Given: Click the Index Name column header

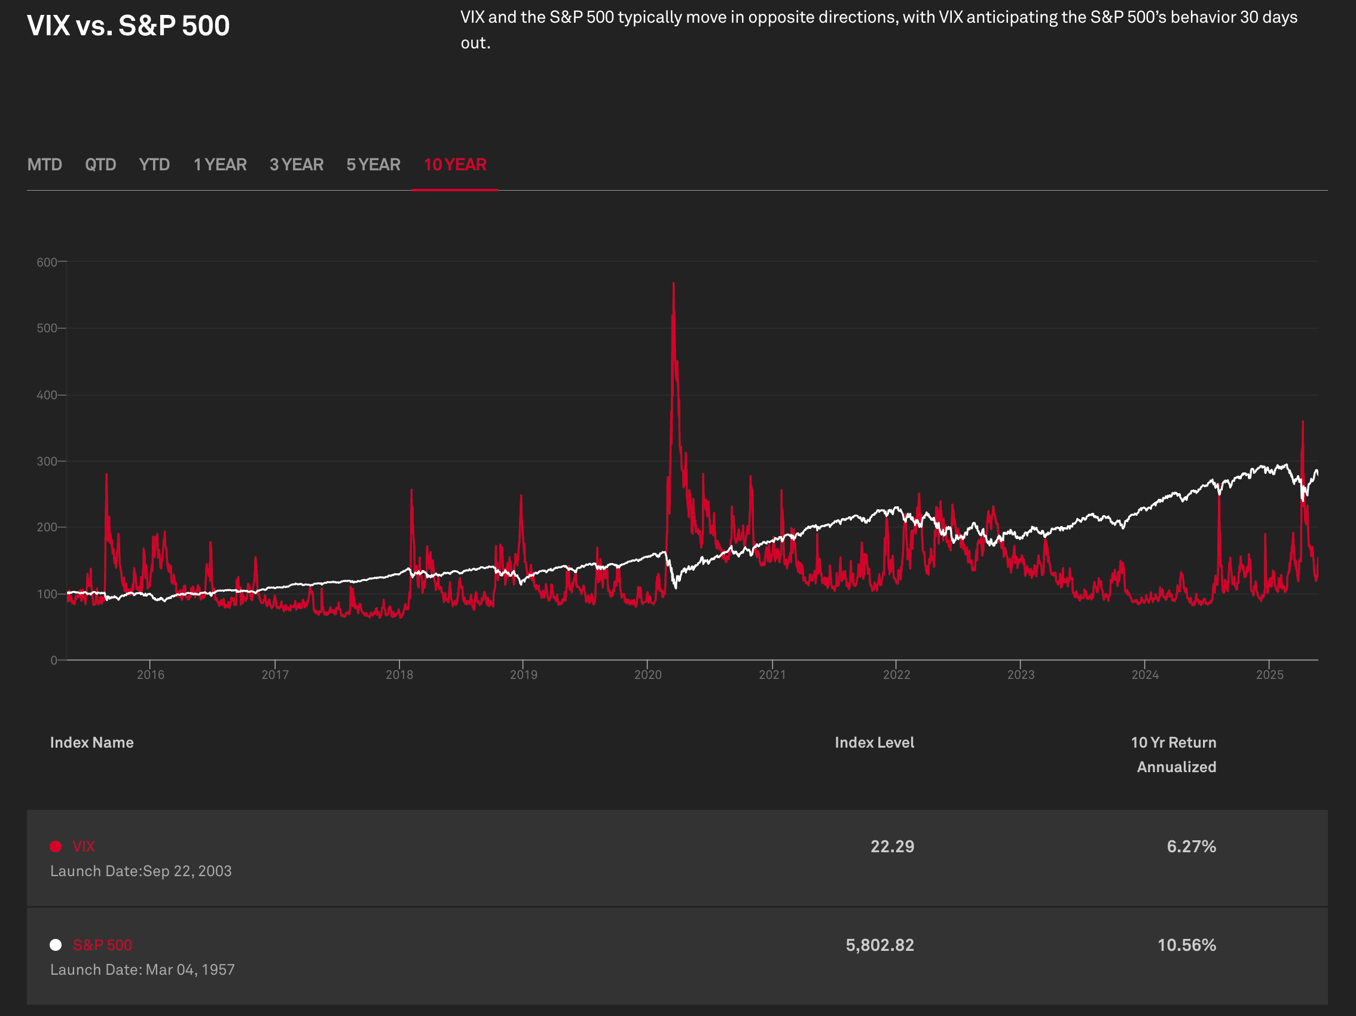Looking at the screenshot, I should tap(92, 742).
